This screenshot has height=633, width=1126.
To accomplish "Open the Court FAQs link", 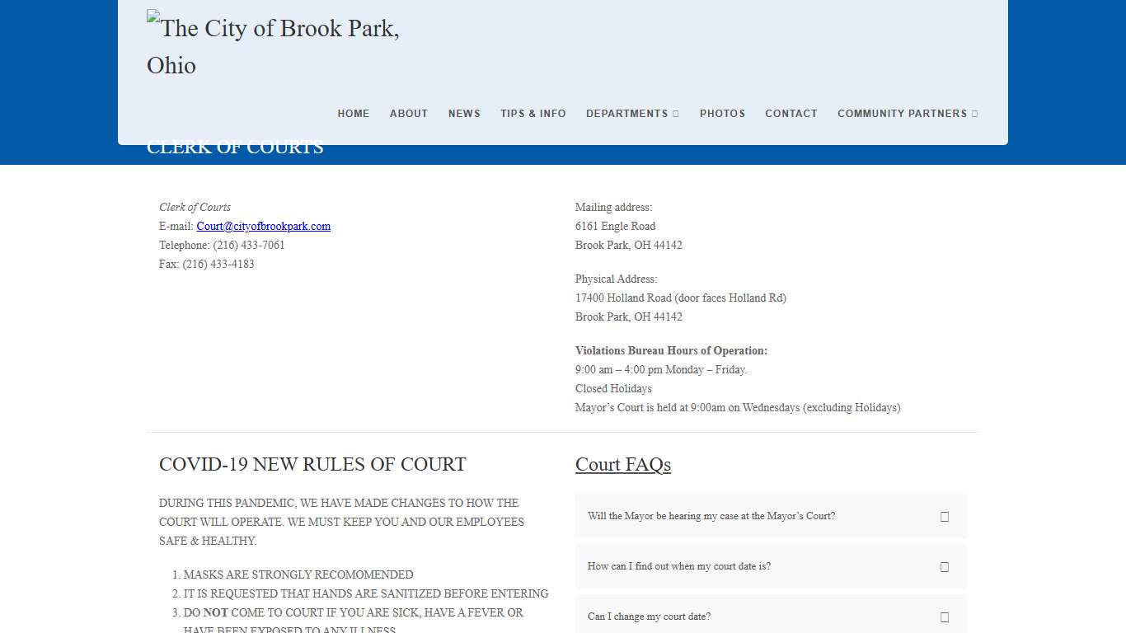I will click(623, 465).
